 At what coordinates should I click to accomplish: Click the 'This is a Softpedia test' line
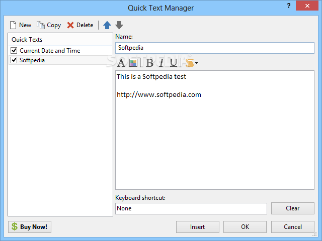pos(151,77)
